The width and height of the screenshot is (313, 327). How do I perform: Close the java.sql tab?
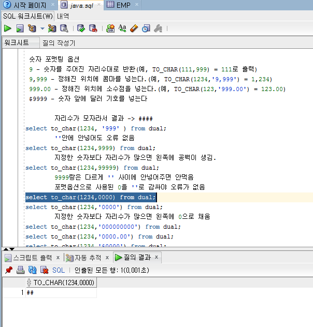pyautogui.click(x=99, y=4)
